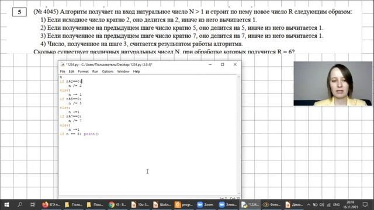This screenshot has height=210, width=374.
Task: Switch to the 'progr...' taskbar app
Action: 183,205
